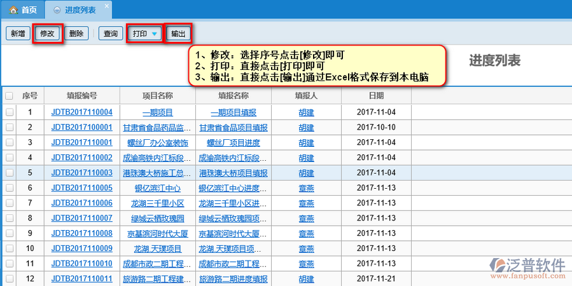
Task: Click the 查询 button
Action: (110, 34)
